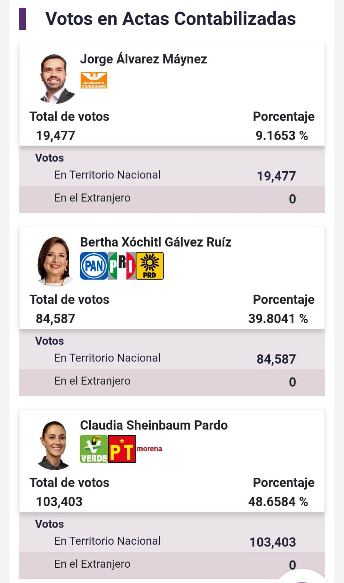Click Máynez's 9.1653 % percentage value
Image resolution: width=344 pixels, height=583 pixels.
coord(281,136)
